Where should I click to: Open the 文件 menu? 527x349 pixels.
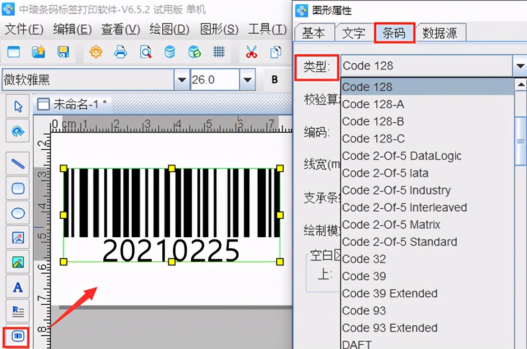pos(24,29)
